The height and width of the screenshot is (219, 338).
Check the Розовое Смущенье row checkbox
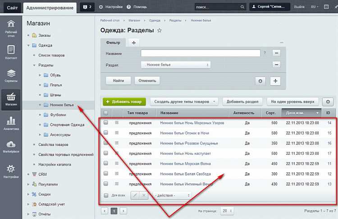pos(105,143)
